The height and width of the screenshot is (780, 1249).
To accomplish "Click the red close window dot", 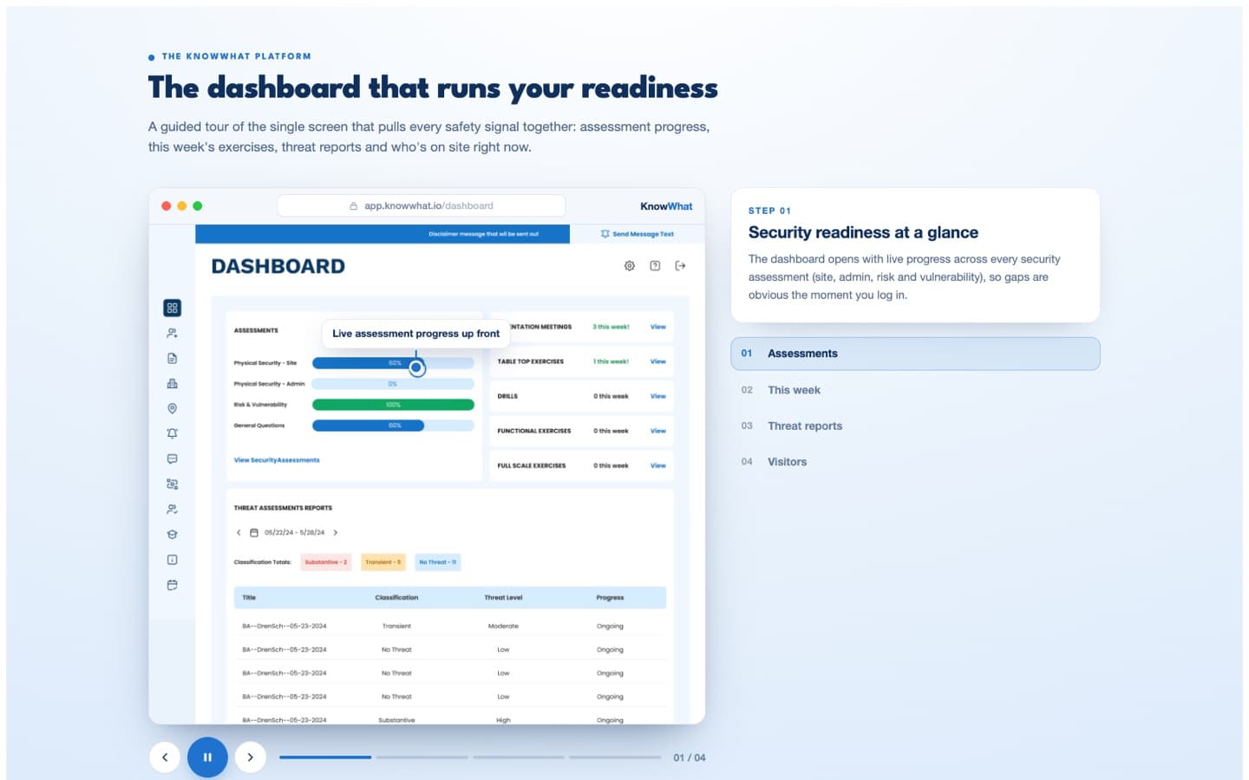I will coord(167,206).
